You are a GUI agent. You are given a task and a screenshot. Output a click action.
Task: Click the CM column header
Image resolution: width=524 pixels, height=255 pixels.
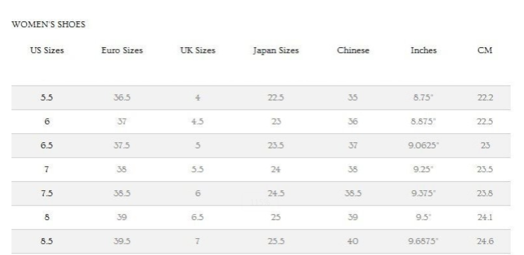pos(485,51)
